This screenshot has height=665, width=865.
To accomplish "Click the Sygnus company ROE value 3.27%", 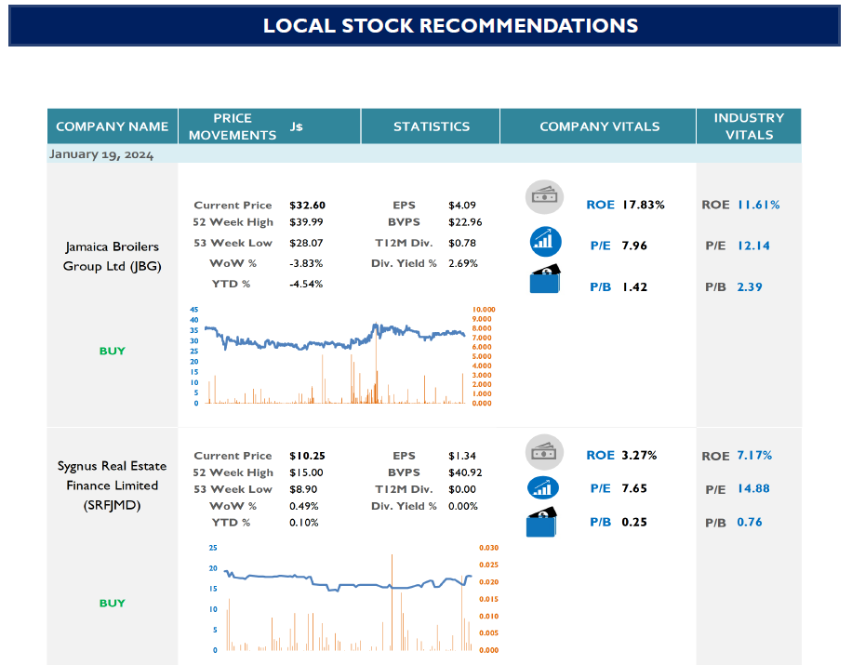I will (x=639, y=455).
